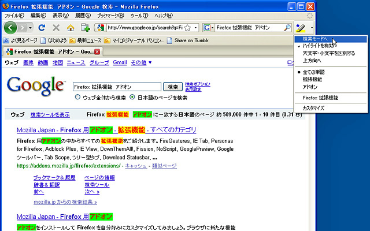Open the address bar URL history dropdown

[x=195, y=28]
